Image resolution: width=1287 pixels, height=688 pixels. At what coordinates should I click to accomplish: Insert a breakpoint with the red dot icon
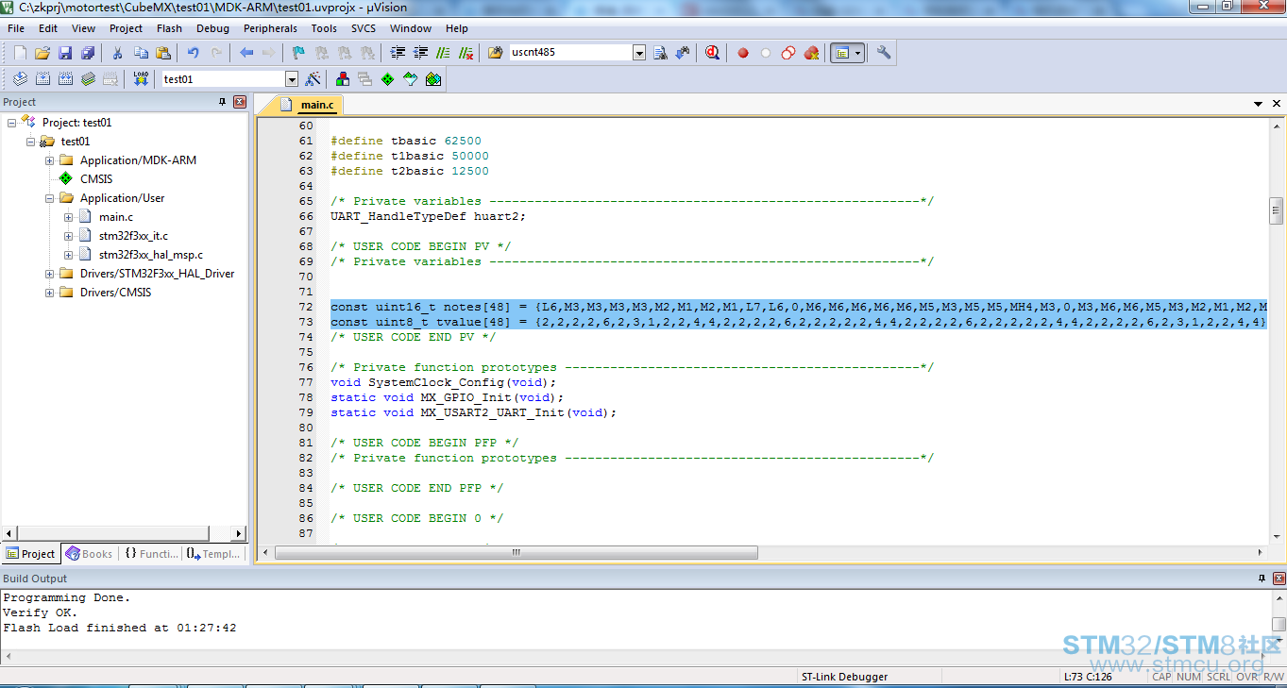(743, 53)
